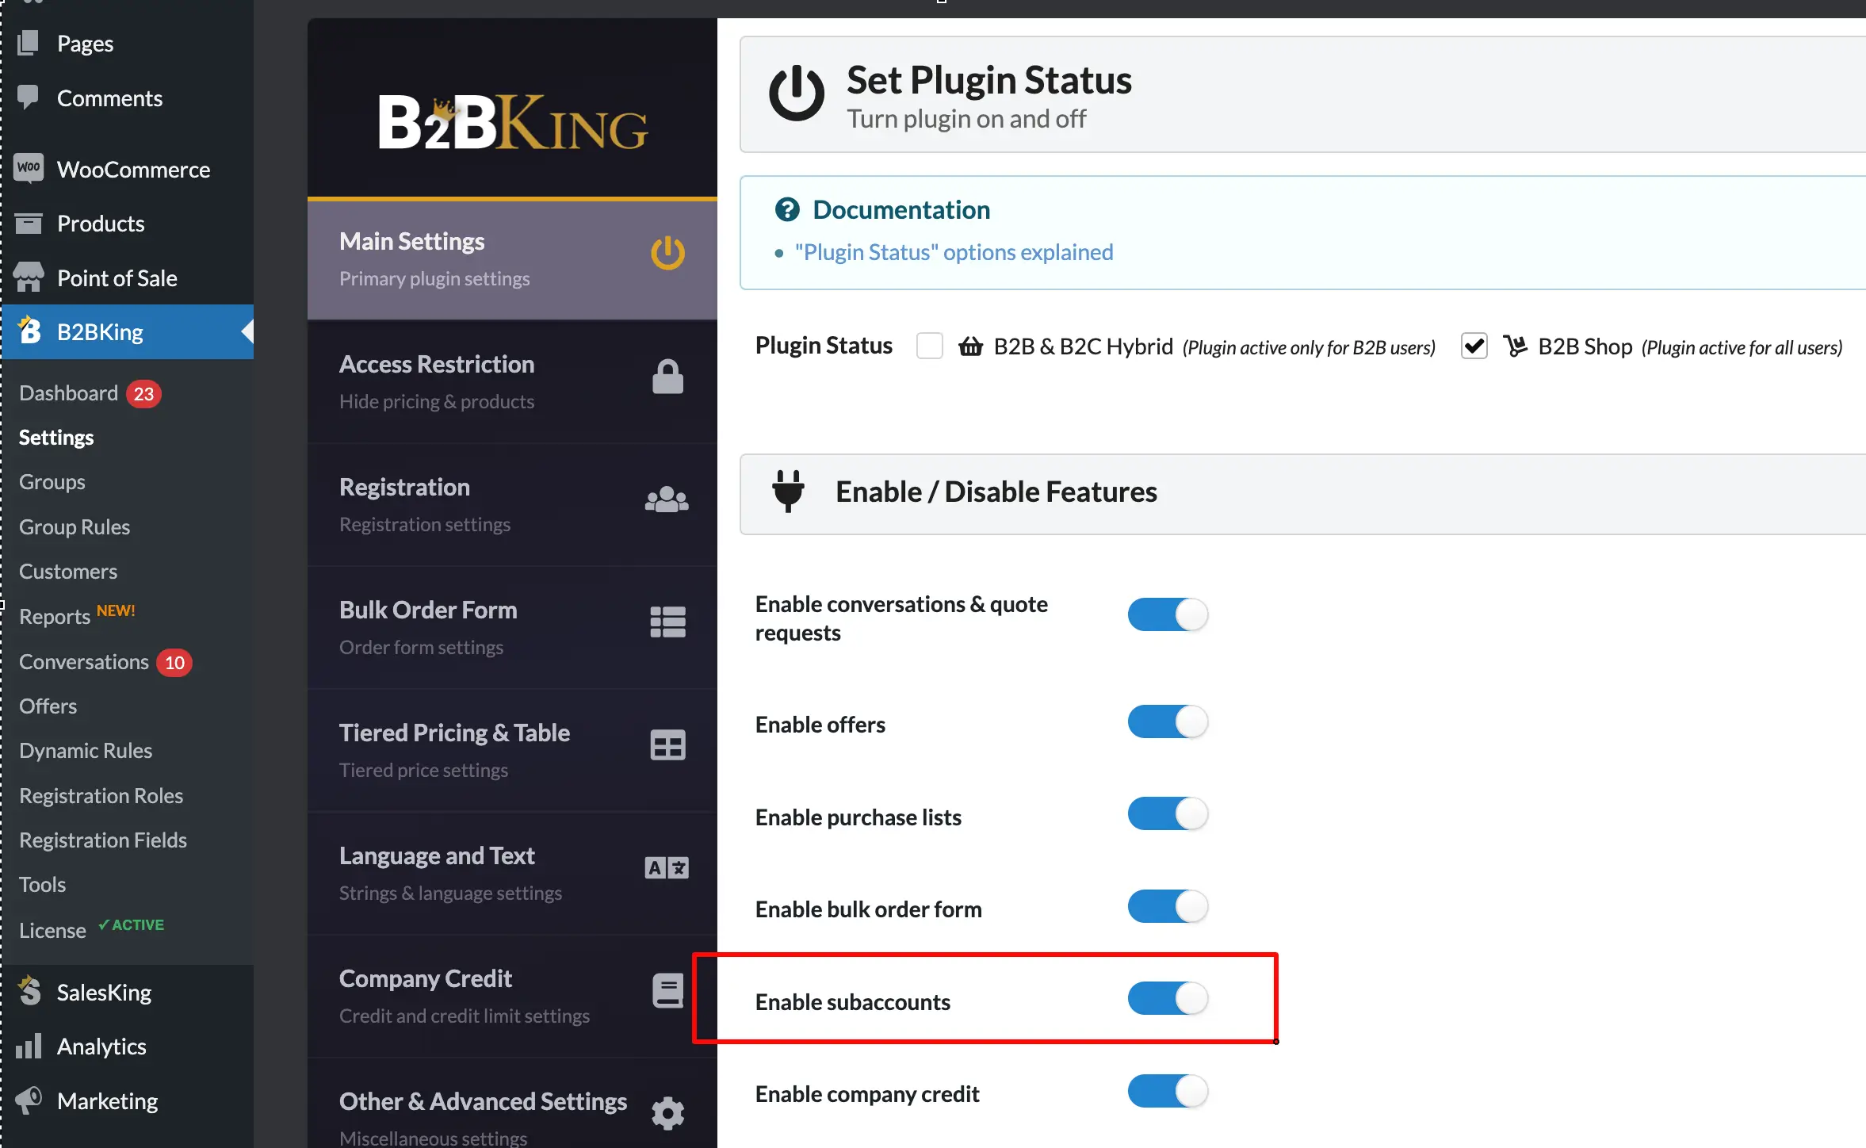The image size is (1866, 1148).
Task: Toggle off Enable subaccounts switch
Action: point(1168,999)
